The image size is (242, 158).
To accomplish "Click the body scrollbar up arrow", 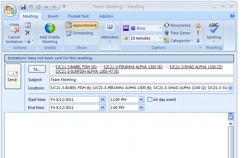I will tap(231, 124).
